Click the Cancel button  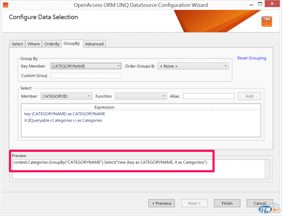coord(260,203)
